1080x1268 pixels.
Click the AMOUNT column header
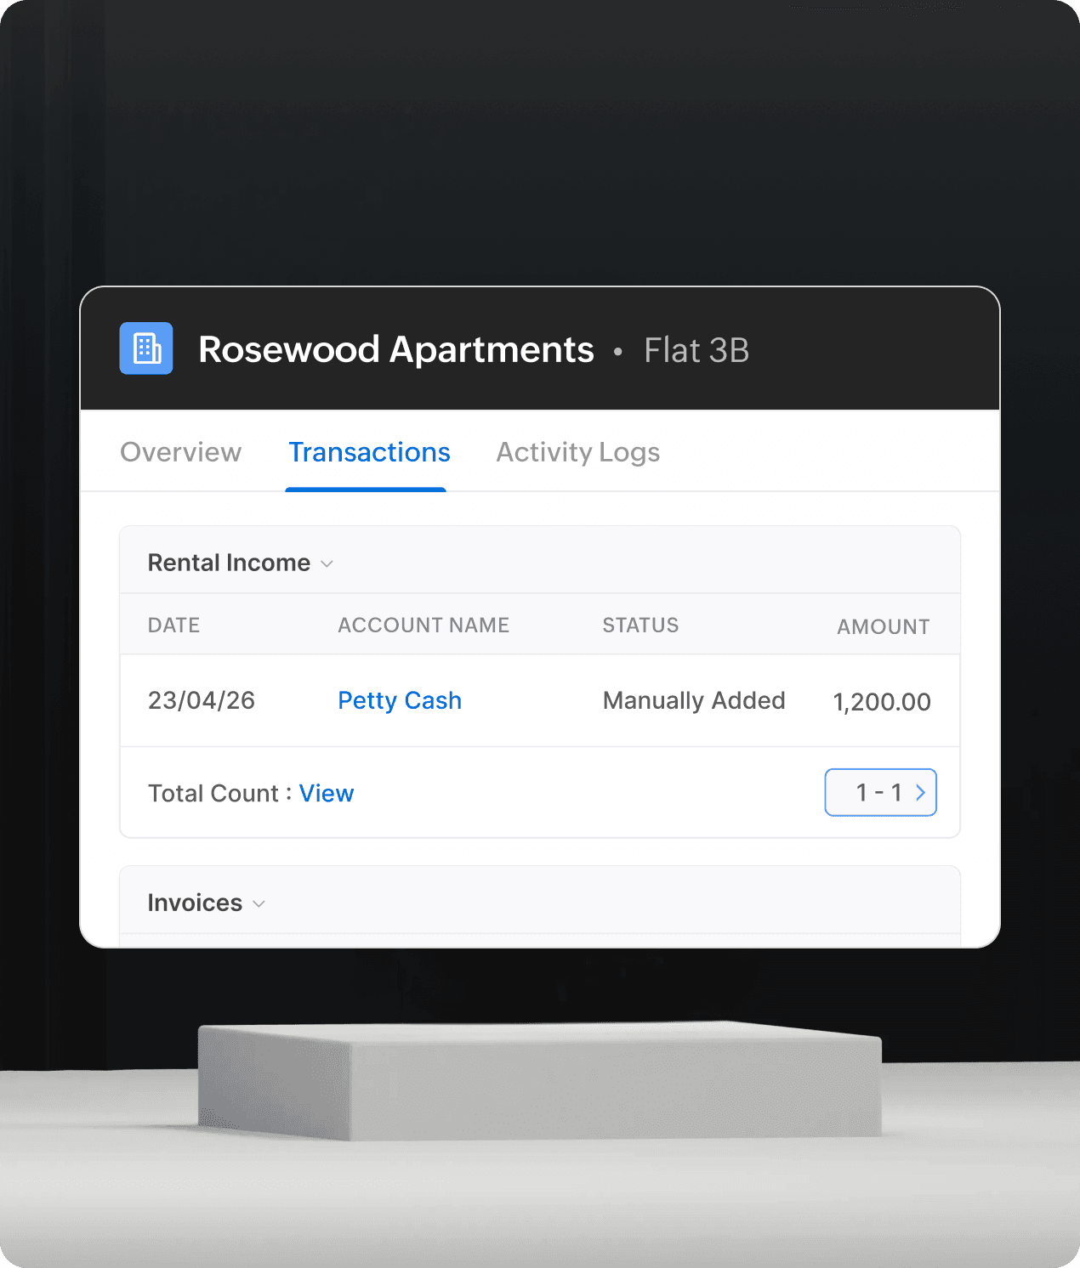pos(884,627)
